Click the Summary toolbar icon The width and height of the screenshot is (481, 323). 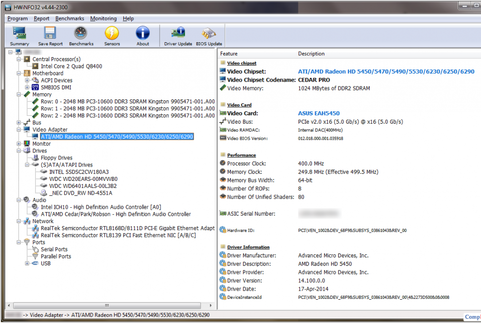pos(19,36)
